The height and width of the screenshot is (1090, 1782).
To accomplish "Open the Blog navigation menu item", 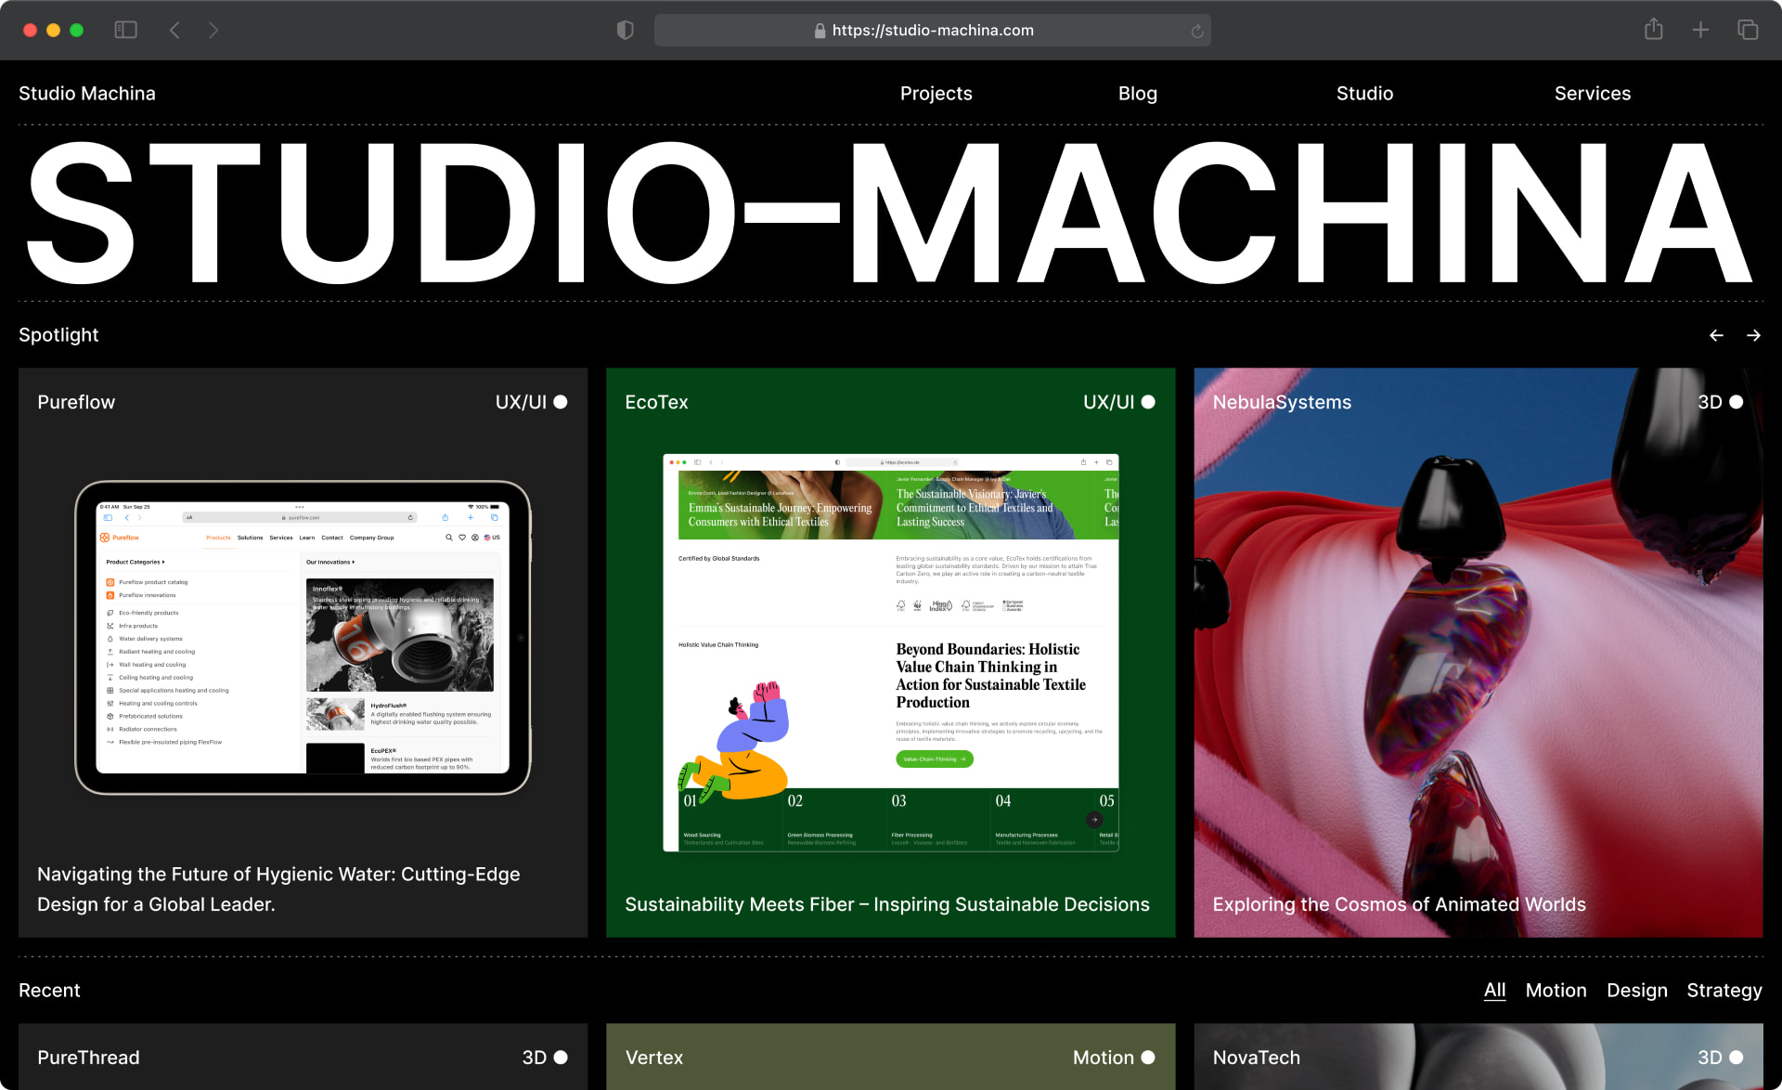I will coord(1137,93).
